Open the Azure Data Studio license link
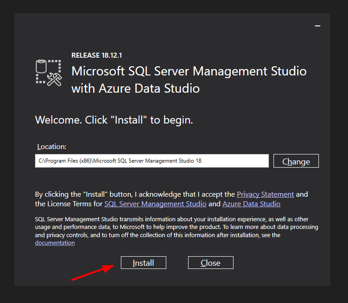This screenshot has width=348, height=303. point(251,204)
